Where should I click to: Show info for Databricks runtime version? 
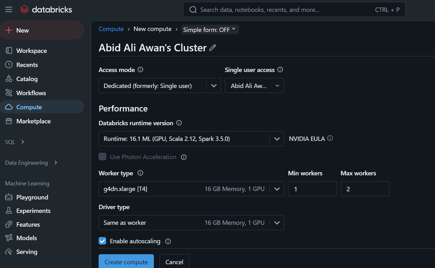click(x=179, y=123)
